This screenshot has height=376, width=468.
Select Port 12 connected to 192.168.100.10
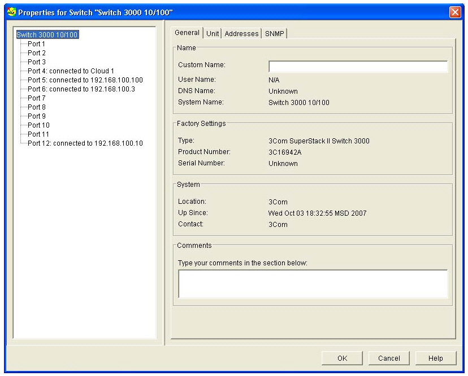(x=85, y=143)
